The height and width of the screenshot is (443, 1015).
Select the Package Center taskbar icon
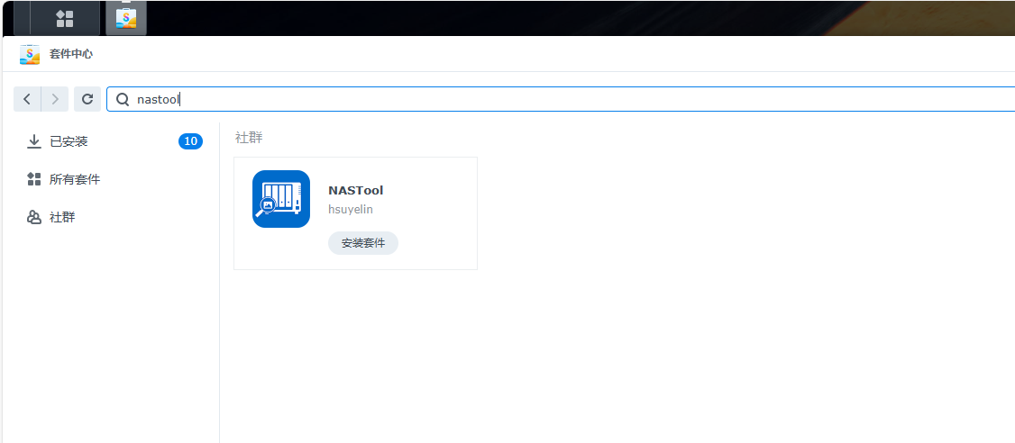click(x=126, y=18)
